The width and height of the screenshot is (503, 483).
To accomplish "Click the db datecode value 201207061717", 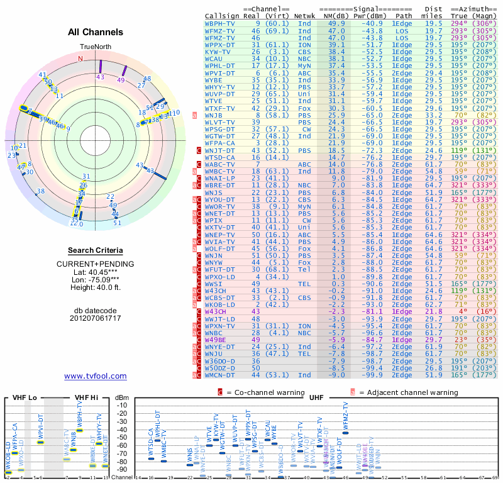I will pyautogui.click(x=96, y=318).
